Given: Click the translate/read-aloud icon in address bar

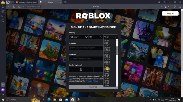Looking at the screenshot, I should tap(161, 7).
